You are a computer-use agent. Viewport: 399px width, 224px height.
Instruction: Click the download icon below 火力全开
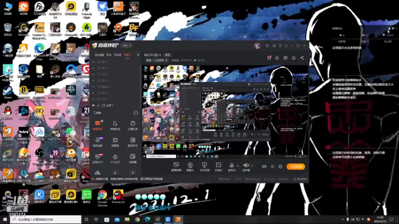115,173
